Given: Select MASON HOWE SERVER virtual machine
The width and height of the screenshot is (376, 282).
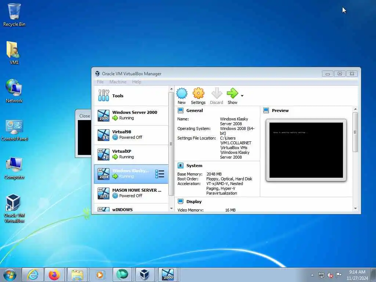Looking at the screenshot, I should pyautogui.click(x=131, y=193).
